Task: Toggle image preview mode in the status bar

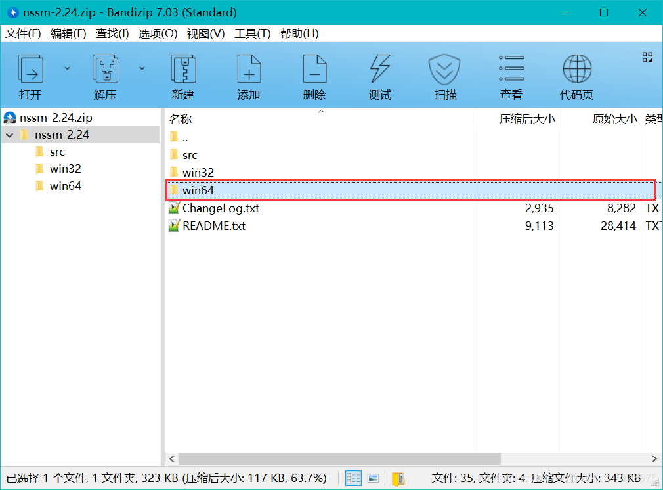Action: [x=372, y=478]
